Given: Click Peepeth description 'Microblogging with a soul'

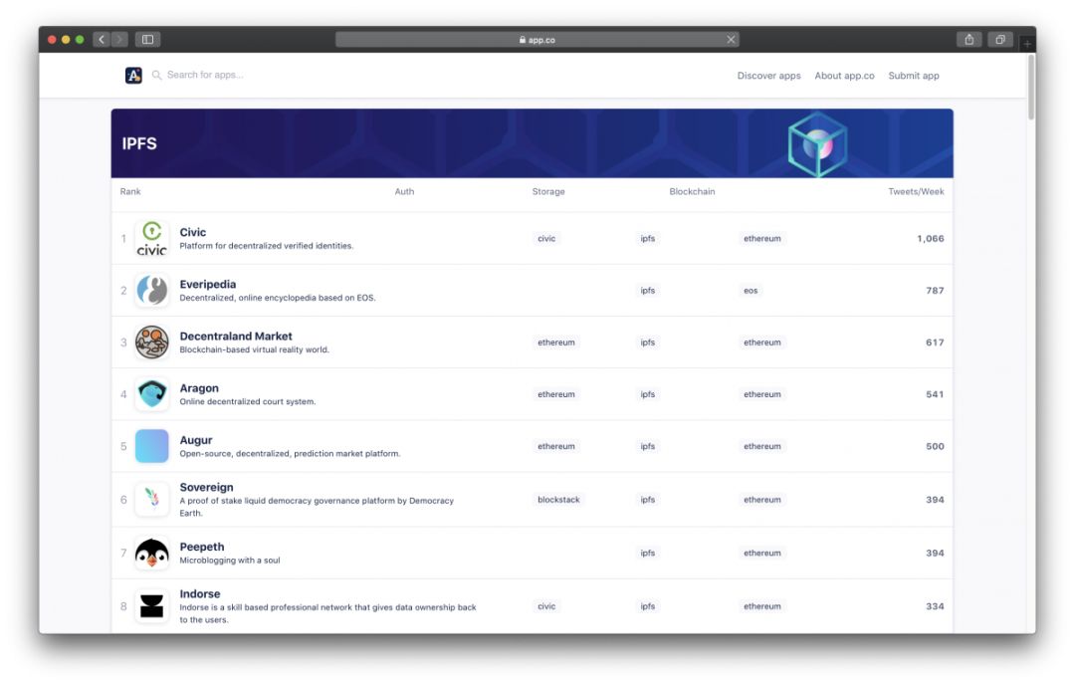Looking at the screenshot, I should (230, 561).
